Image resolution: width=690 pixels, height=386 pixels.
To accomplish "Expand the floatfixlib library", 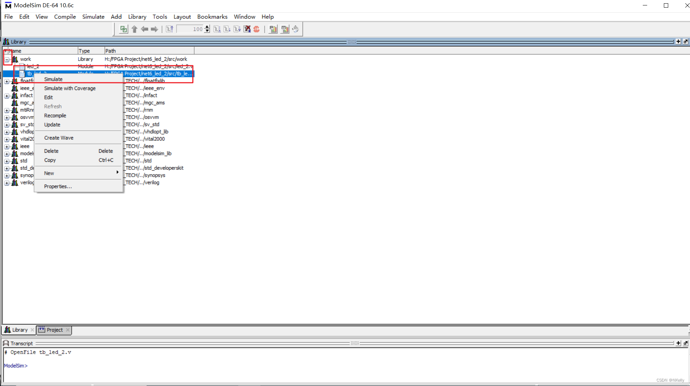I will [7, 81].
